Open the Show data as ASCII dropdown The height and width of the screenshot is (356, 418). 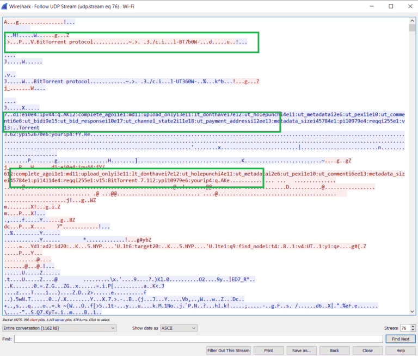point(179,328)
